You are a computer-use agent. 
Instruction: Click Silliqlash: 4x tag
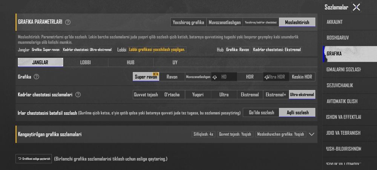coord(204,134)
